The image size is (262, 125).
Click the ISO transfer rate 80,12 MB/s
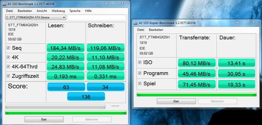tap(197, 63)
